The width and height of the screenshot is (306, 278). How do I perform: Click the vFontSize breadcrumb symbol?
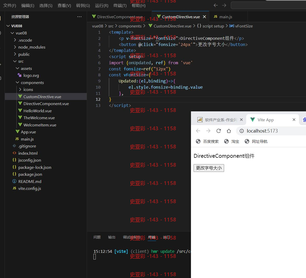pos(244,26)
